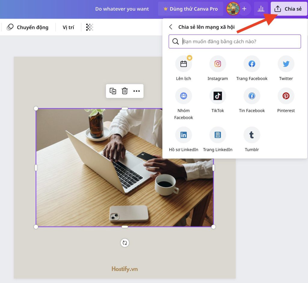Choose Nhóm Facebook group sharing
This screenshot has width=308, height=283.
(183, 96)
